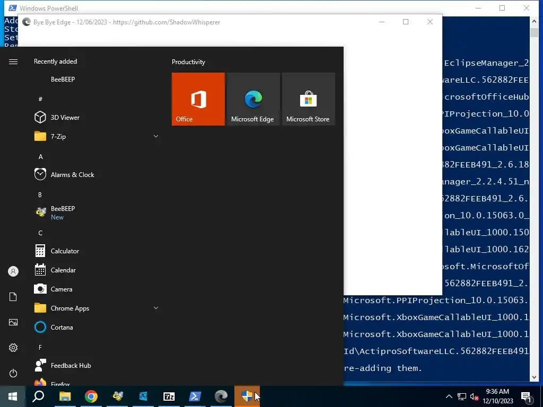
Task: Launch Cortana from the app list
Action: tap(97, 327)
